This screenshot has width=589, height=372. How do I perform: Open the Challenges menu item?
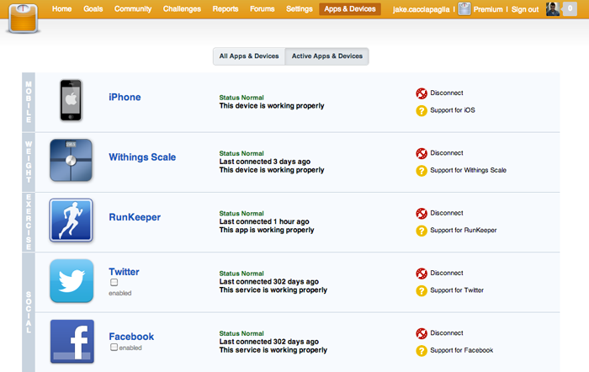(182, 9)
